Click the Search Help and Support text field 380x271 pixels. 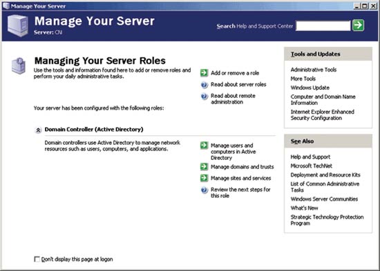(323, 26)
